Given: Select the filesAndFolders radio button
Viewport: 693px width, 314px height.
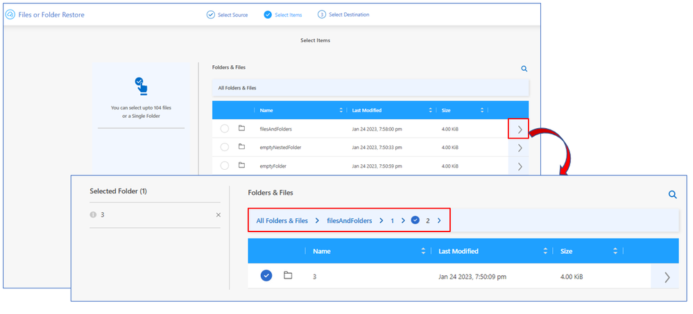Looking at the screenshot, I should pyautogui.click(x=224, y=129).
